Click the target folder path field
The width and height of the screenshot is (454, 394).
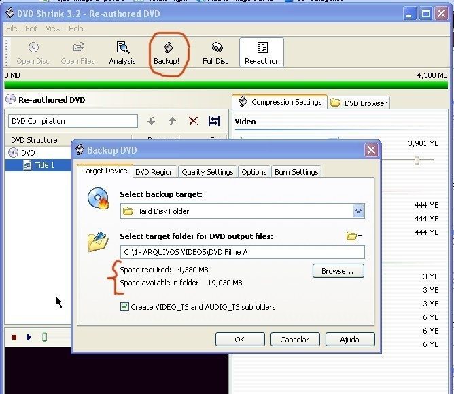243,252
